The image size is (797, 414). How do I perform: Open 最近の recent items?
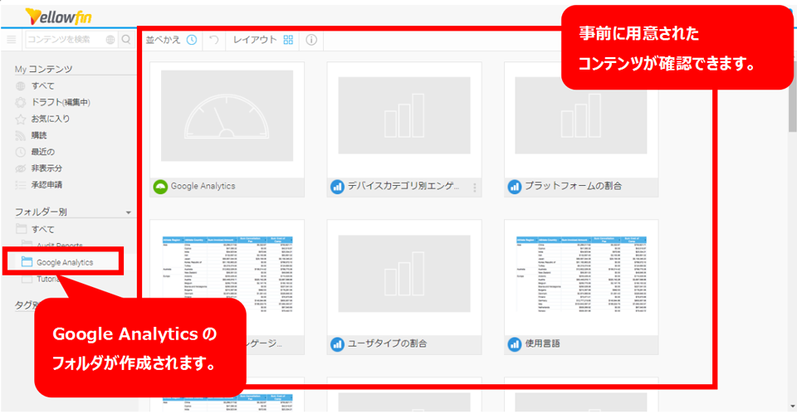pyautogui.click(x=42, y=151)
